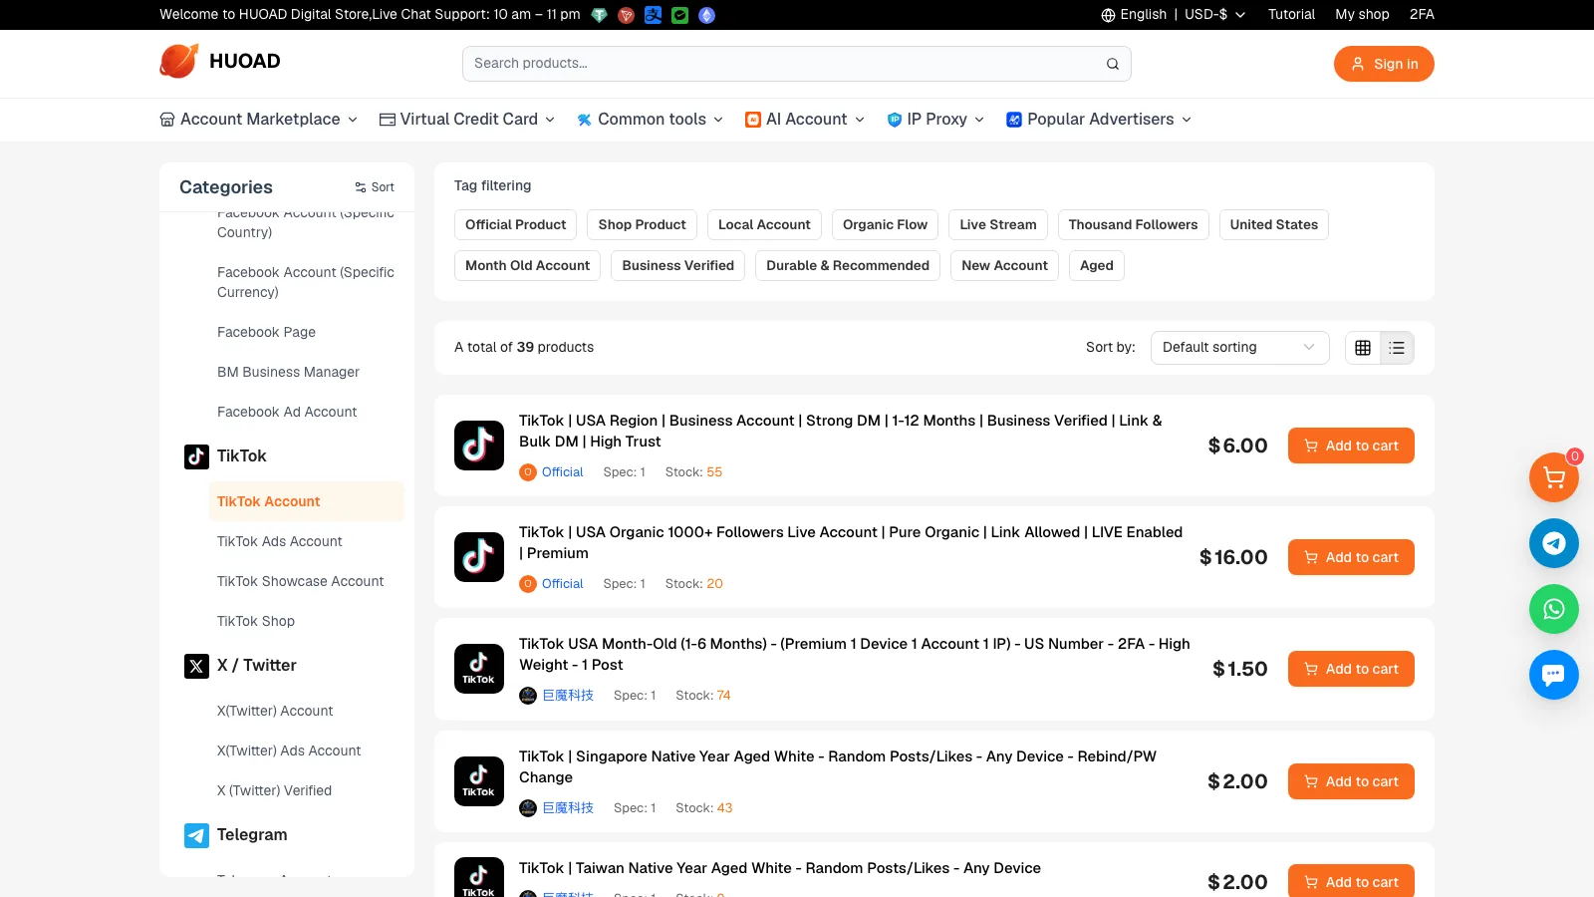Open Telegram support chat button
This screenshot has width=1594, height=897.
pyautogui.click(x=1553, y=543)
